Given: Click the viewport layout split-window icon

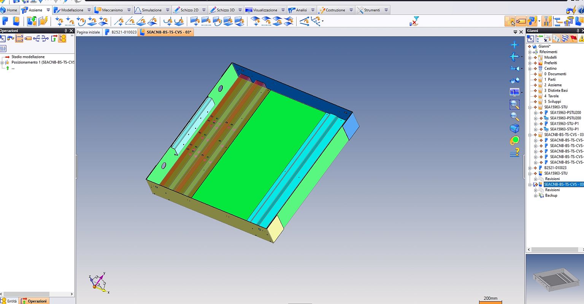Looking at the screenshot, I should click(514, 92).
